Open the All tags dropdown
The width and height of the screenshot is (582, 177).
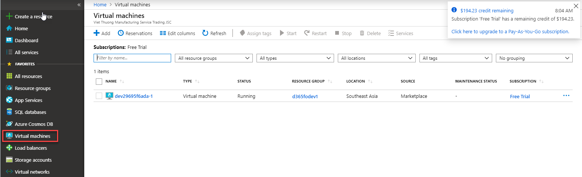pyautogui.click(x=456, y=58)
